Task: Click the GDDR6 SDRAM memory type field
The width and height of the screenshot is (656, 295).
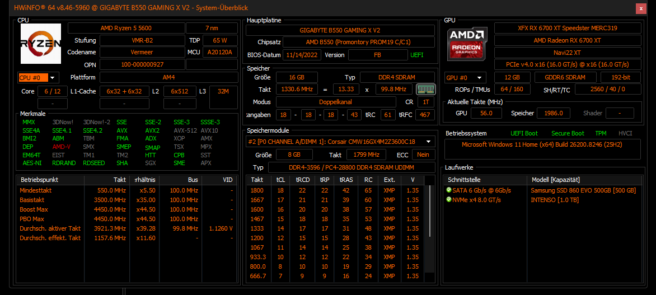Action: click(565, 77)
